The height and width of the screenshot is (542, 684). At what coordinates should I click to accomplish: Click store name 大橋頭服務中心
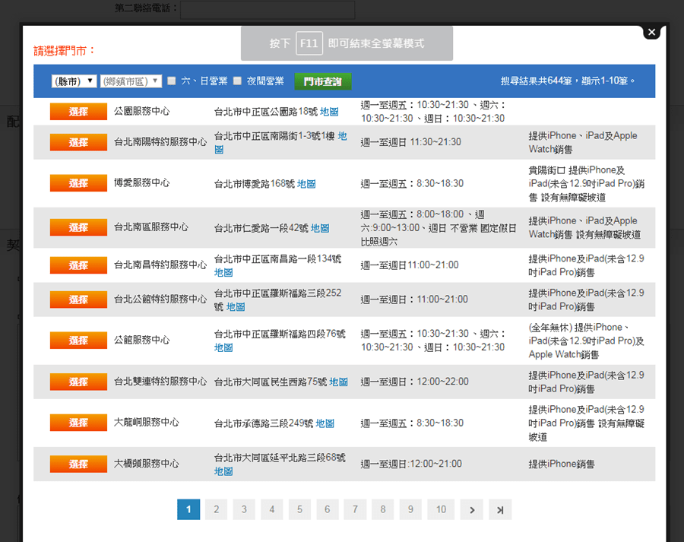point(147,464)
